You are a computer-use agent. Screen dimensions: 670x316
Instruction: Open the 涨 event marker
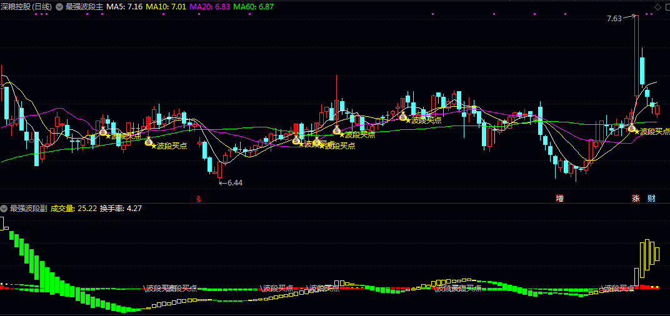pos(636,199)
